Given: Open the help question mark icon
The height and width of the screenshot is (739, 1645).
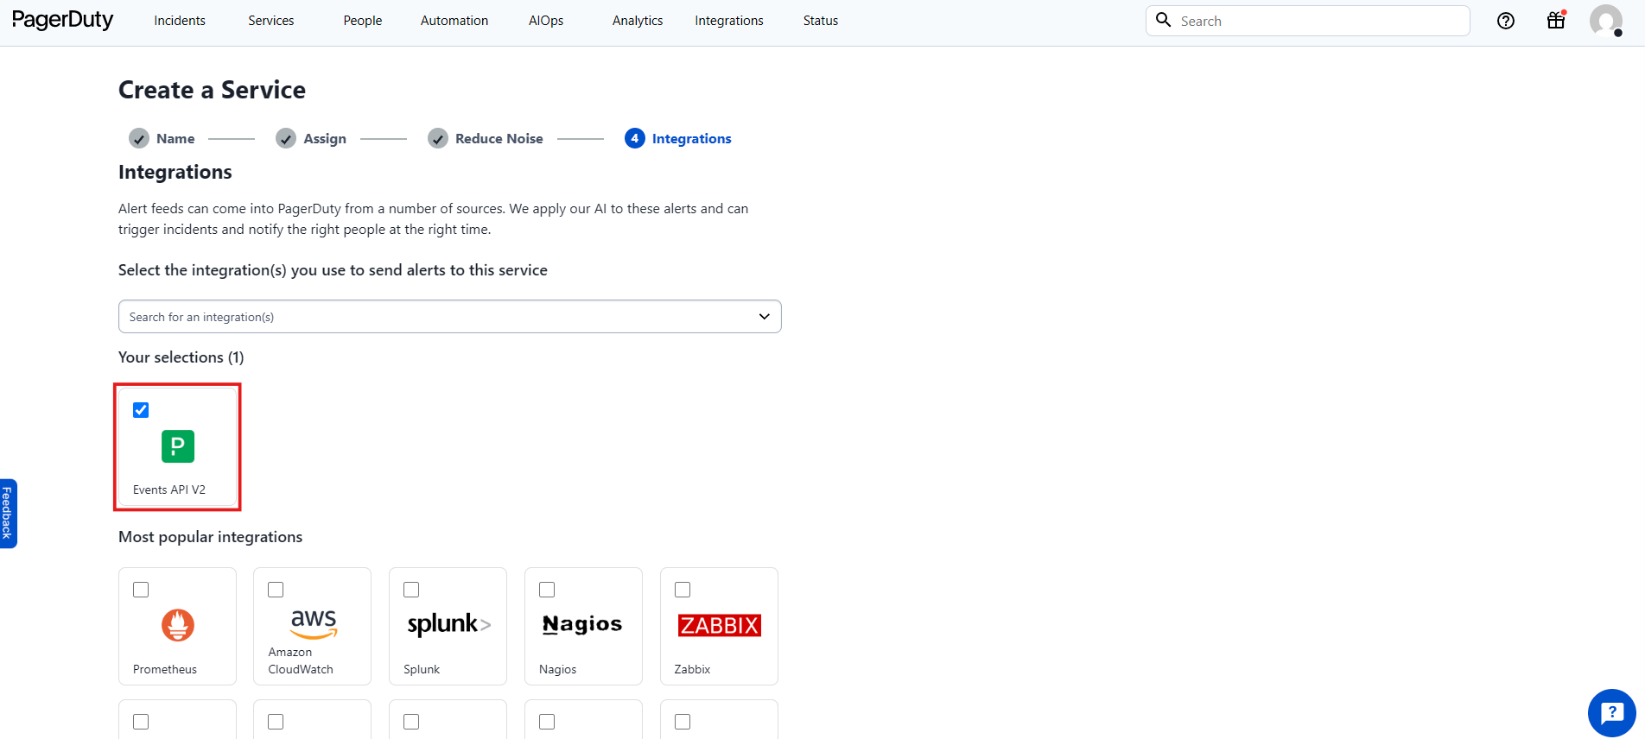Looking at the screenshot, I should 1506,21.
